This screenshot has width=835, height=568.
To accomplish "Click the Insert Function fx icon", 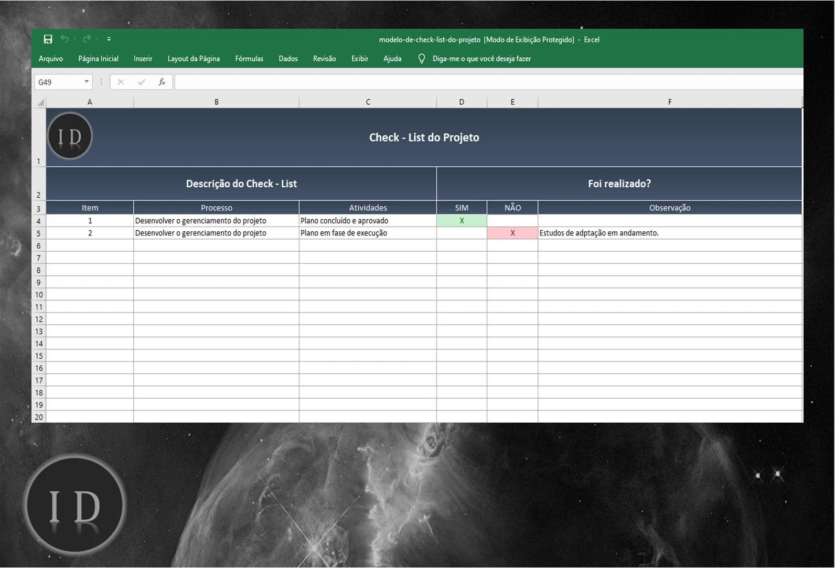I will (162, 82).
